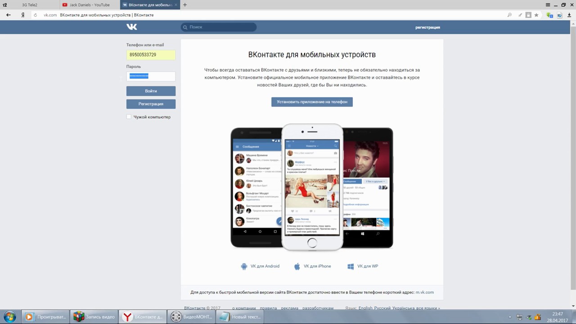The width and height of the screenshot is (576, 324).
Task: Switch to ВидеоМОНТАЖ taskbar app
Action: point(191,317)
